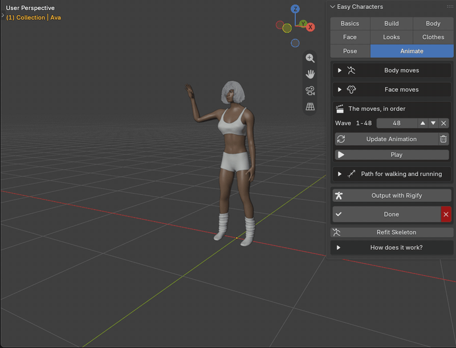
Task: Play the animation
Action: (x=392, y=155)
